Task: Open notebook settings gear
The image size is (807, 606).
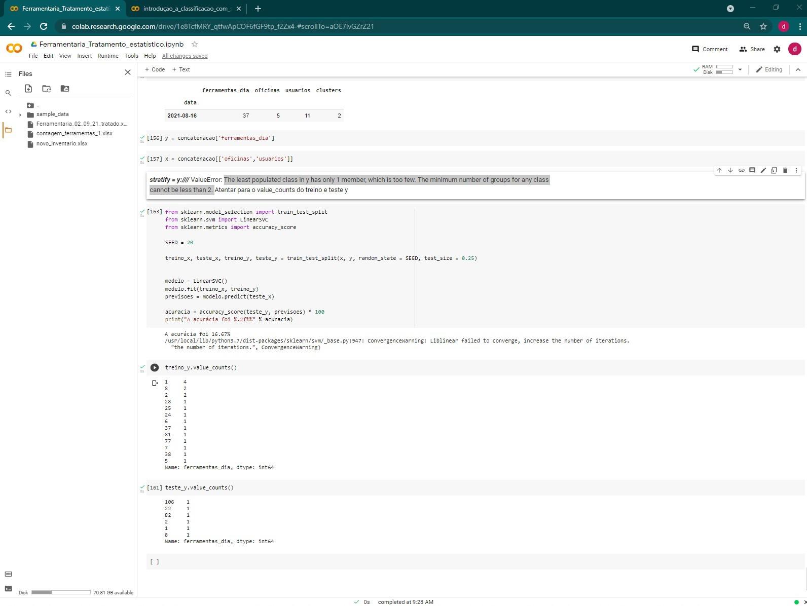Action: tap(777, 49)
